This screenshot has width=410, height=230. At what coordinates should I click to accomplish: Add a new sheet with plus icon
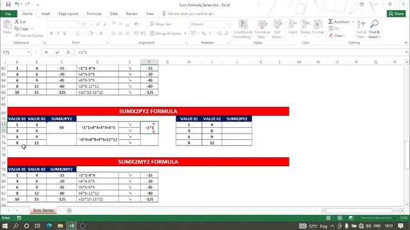tap(69, 210)
